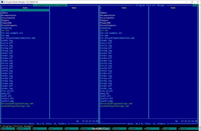
Task: Open the Plugin key bar item
Action: (170, 129)
